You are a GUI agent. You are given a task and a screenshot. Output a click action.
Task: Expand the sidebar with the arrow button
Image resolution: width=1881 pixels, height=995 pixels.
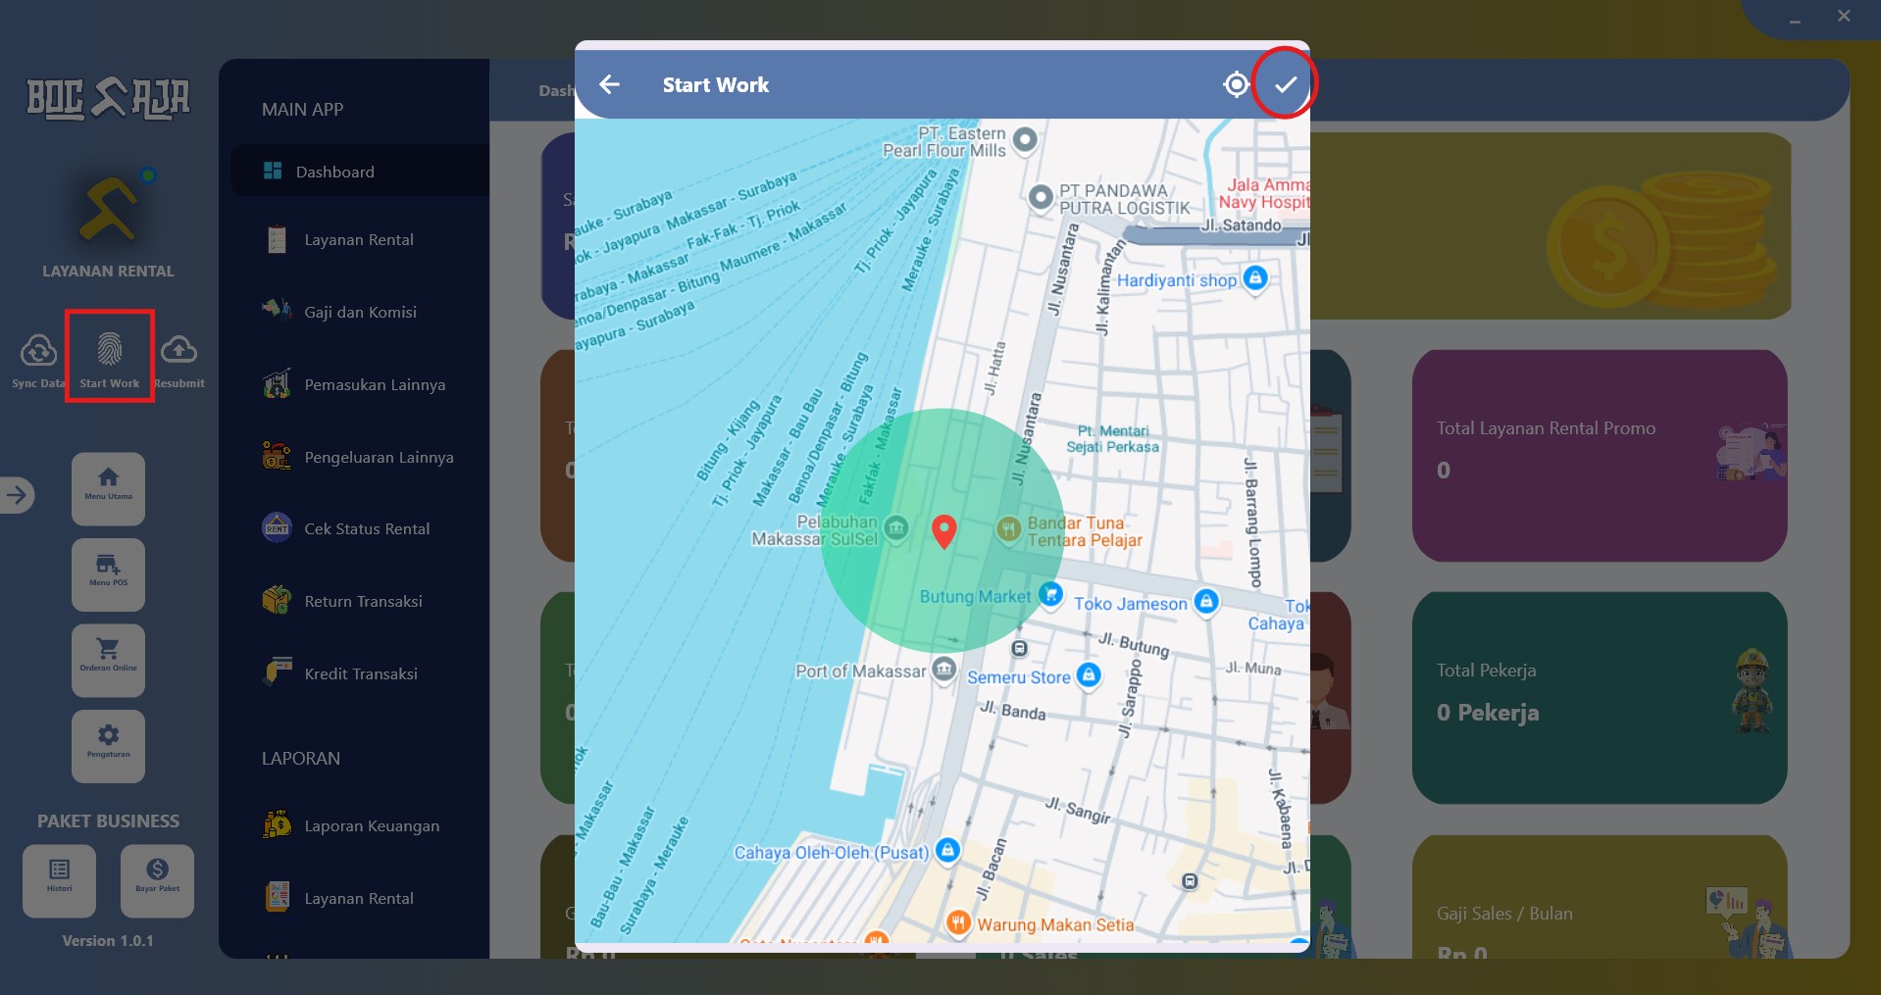(x=17, y=495)
